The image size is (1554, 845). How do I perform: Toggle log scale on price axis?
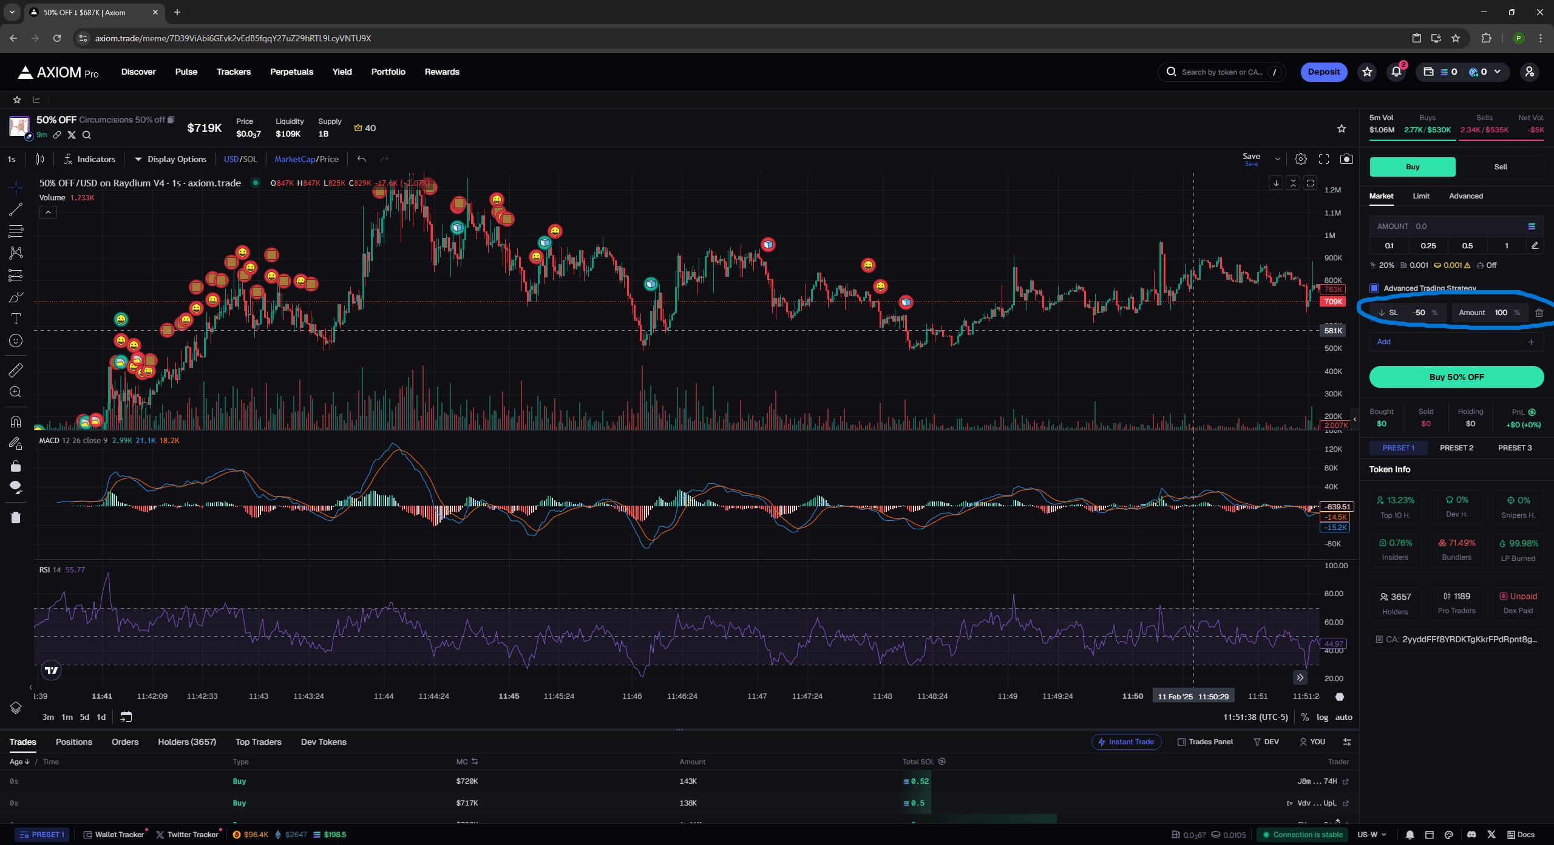(1322, 717)
